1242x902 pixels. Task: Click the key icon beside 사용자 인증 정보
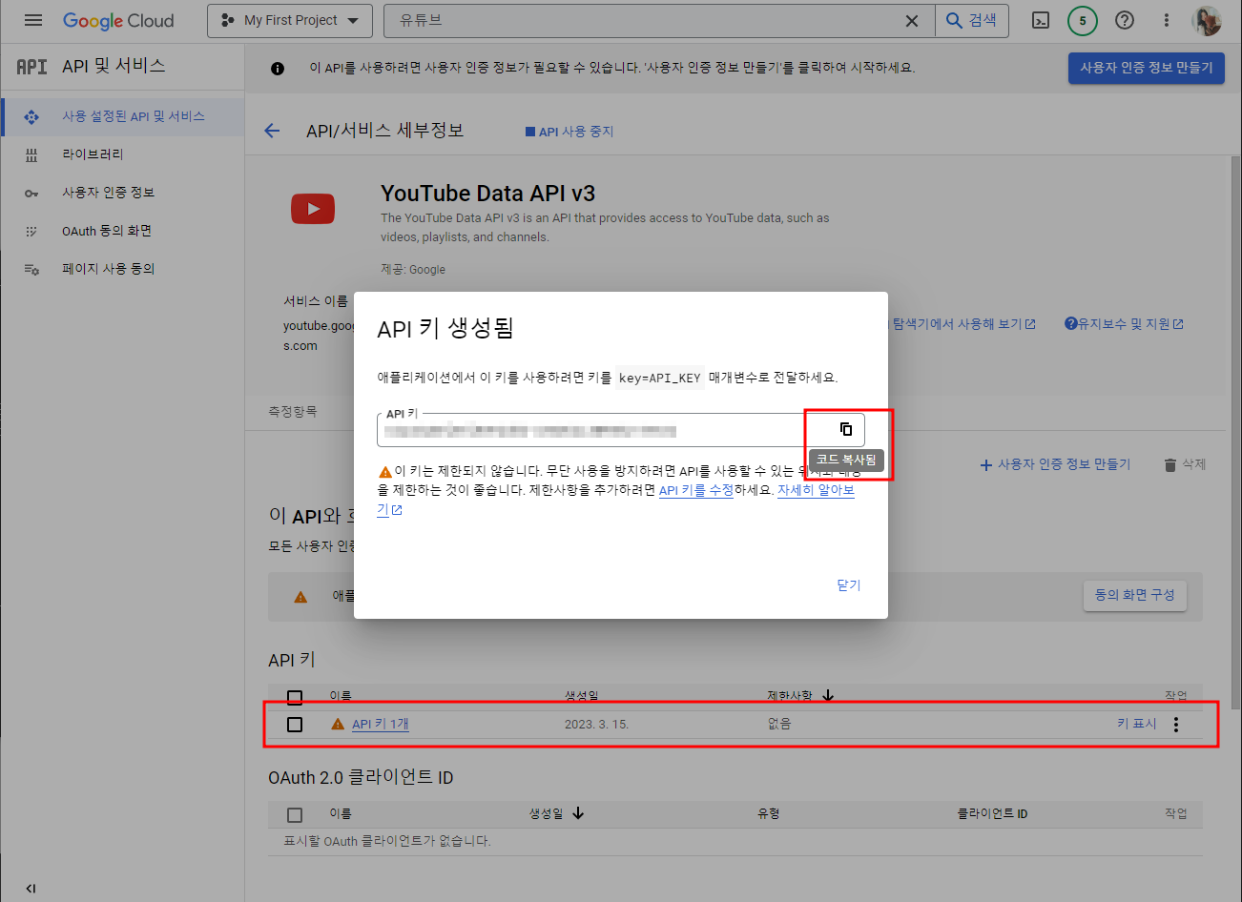tap(31, 193)
